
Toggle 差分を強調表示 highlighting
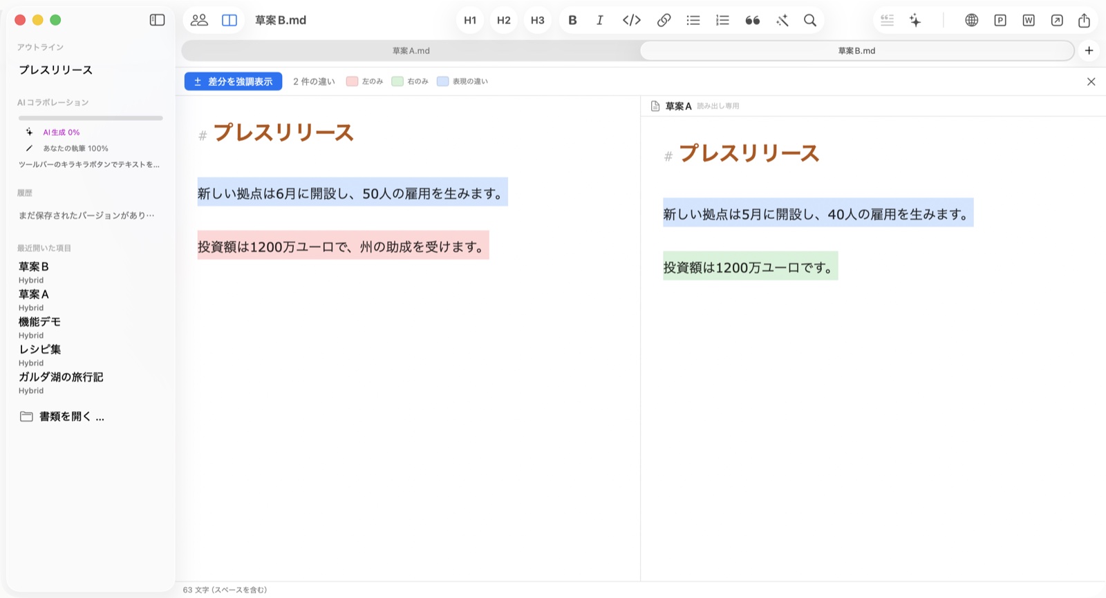233,81
